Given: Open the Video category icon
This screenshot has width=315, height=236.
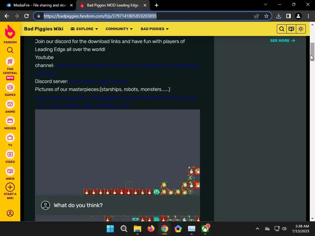Looking at the screenshot, I should (10, 154).
